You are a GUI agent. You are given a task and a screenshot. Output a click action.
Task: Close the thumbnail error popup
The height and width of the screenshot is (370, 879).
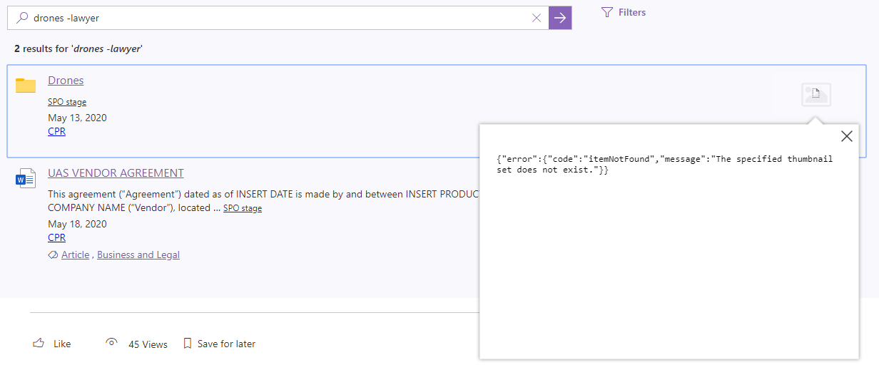pyautogui.click(x=846, y=136)
